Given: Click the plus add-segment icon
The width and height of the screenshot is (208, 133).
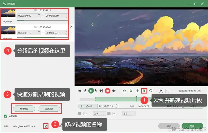Looking at the screenshot, I should tap(137, 91).
